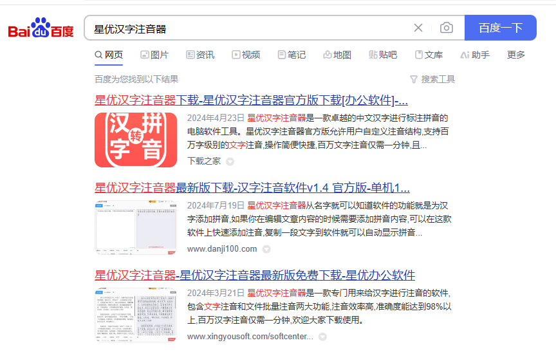Expand dropdown arrow next to 下载之家
The height and width of the screenshot is (354, 556).
click(x=230, y=162)
